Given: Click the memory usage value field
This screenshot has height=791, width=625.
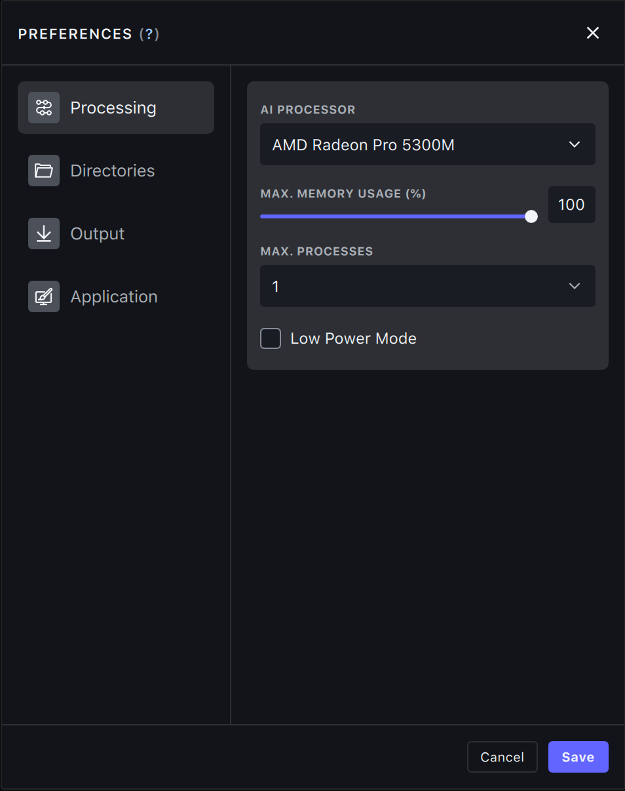Looking at the screenshot, I should pos(571,205).
